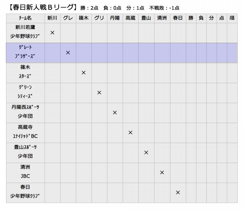Click the 高蔵 column header
This screenshot has width=244, height=210.
(x=130, y=18)
